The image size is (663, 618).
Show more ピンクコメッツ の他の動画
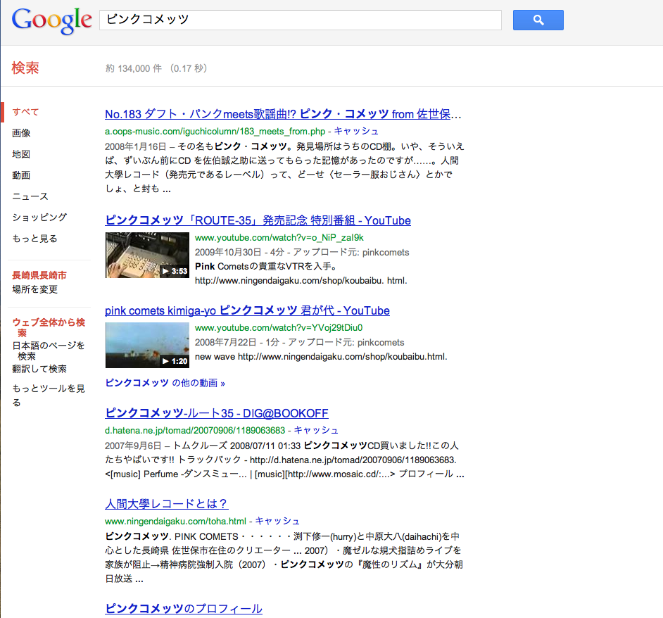pyautogui.click(x=165, y=383)
